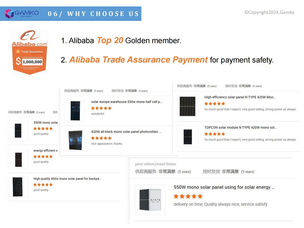
Task: Open the 'energy efficient' product thumbnail
Action: (x=18, y=159)
